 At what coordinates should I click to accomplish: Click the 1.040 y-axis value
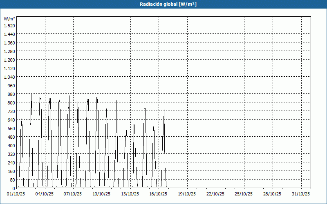point(9,77)
